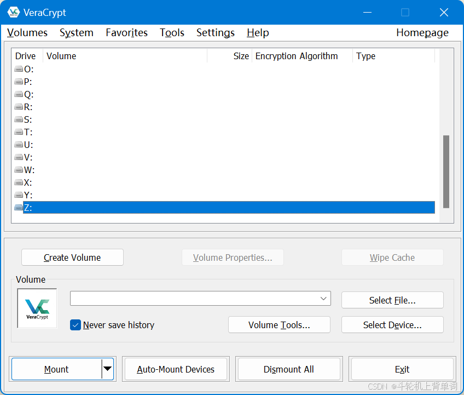Select the 'O:' drive letter text
The width and height of the screenshot is (464, 395).
click(28, 69)
